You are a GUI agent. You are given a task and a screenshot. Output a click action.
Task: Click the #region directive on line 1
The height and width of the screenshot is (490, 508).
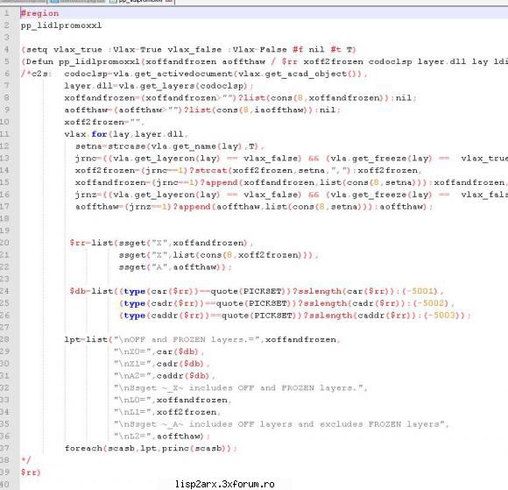pyautogui.click(x=39, y=13)
